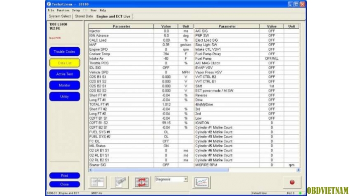352x196 pixels.
Task: Click the Utility button
Action: coord(64,96)
